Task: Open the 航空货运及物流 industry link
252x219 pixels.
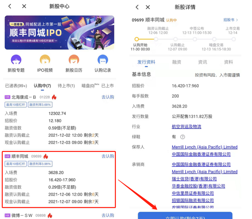Action: pyautogui.click(x=186, y=127)
